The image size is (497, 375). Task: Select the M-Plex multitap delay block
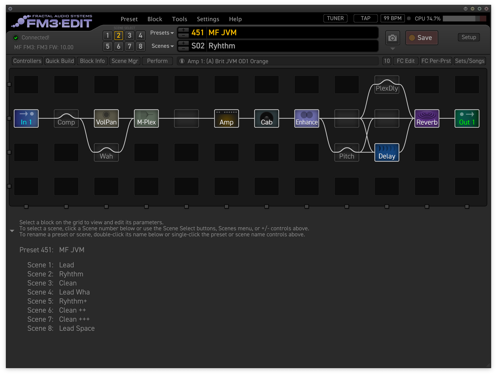click(x=146, y=118)
